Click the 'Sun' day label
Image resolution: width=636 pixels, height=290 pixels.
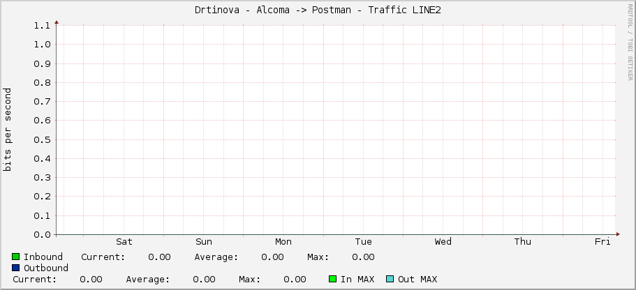coord(204,242)
